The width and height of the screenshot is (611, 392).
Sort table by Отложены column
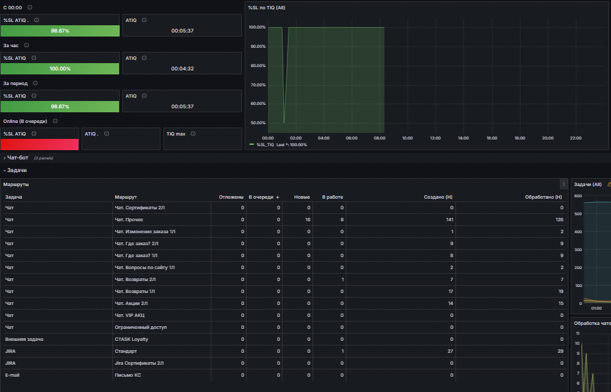pyautogui.click(x=231, y=197)
